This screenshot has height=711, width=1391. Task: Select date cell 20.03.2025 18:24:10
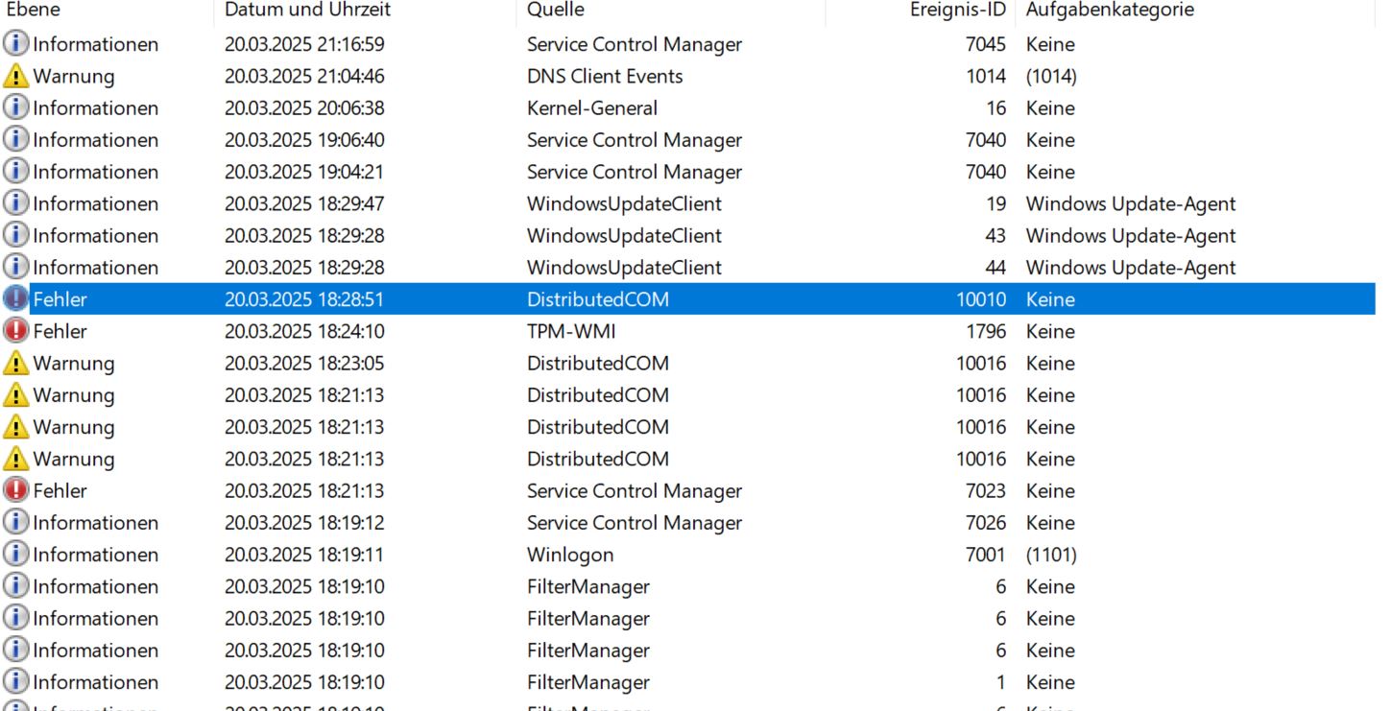click(304, 331)
